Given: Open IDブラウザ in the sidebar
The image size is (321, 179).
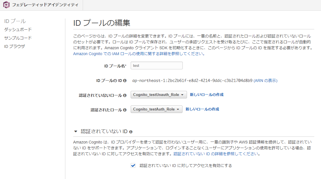Looking at the screenshot, I should point(15,46).
